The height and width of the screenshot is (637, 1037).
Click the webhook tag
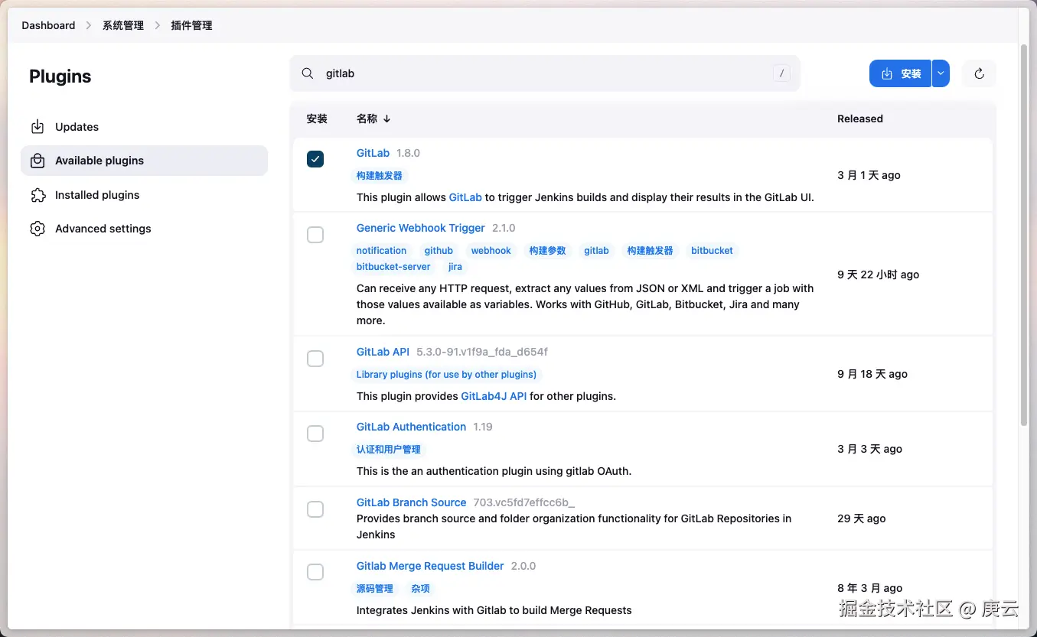491,250
